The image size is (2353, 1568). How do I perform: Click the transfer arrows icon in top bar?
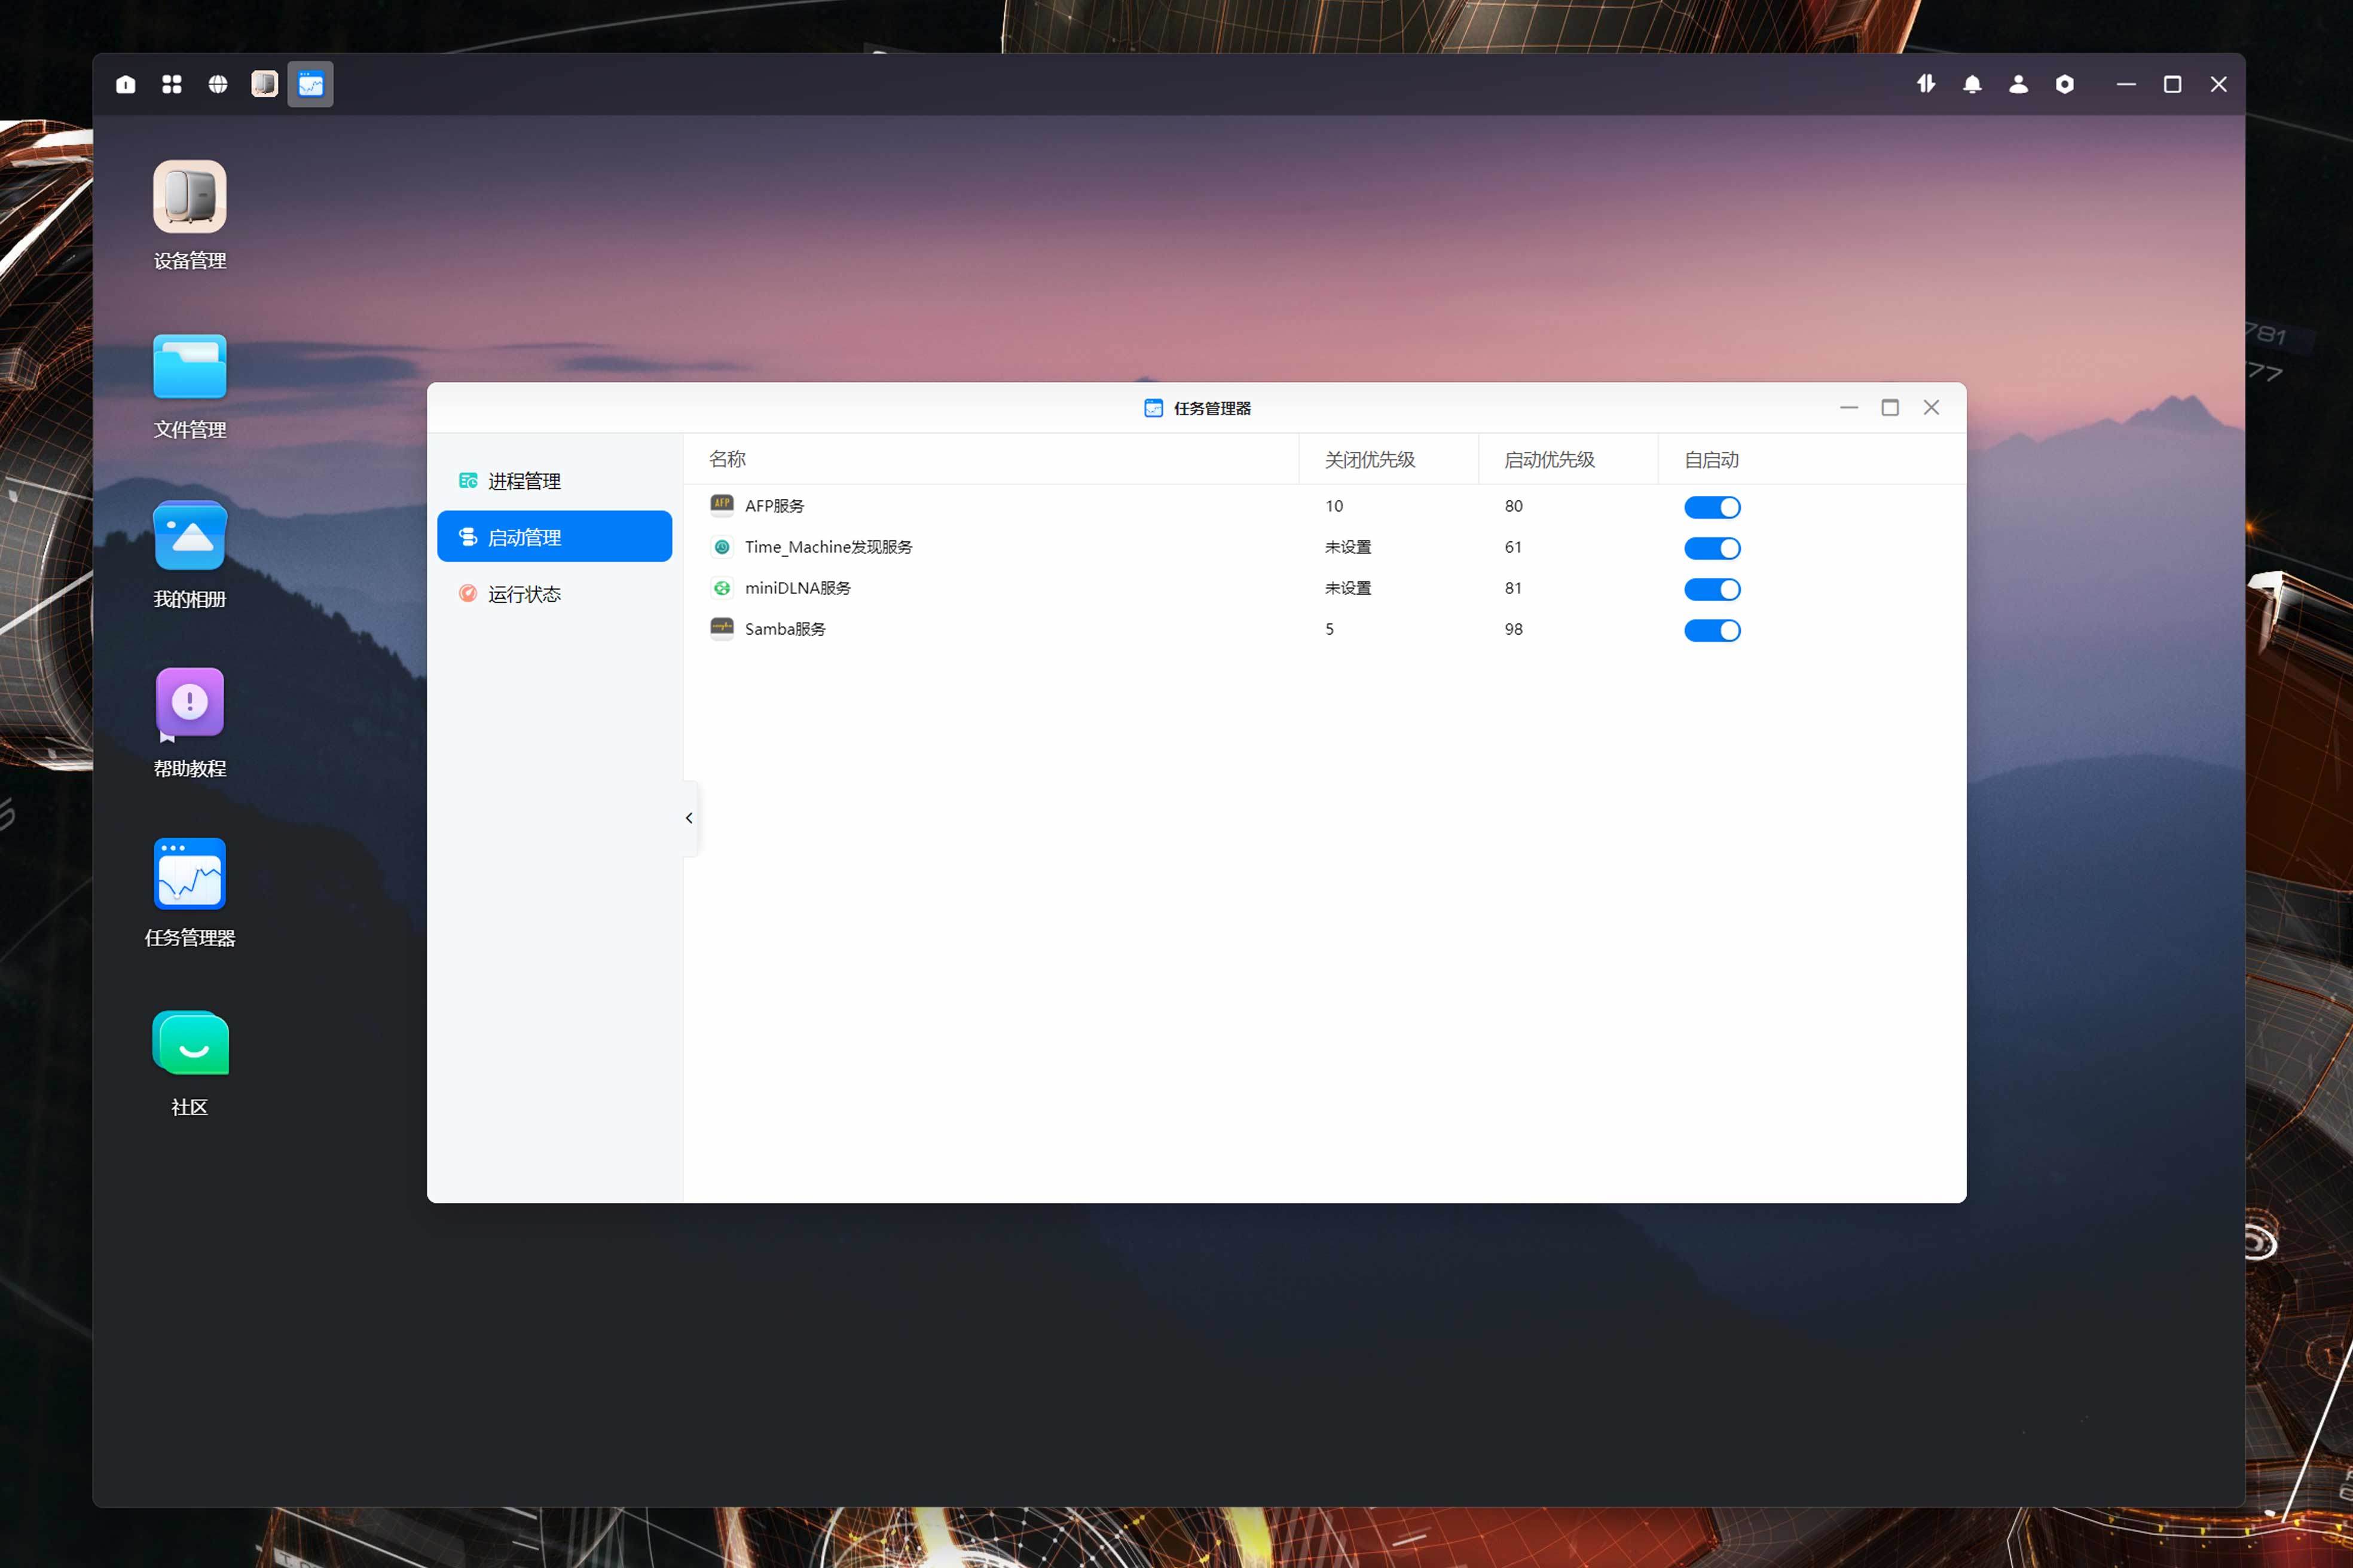(x=1926, y=84)
